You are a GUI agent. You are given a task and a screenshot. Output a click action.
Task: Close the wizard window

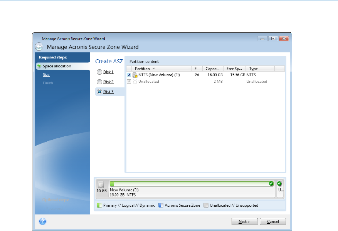(x=284, y=38)
